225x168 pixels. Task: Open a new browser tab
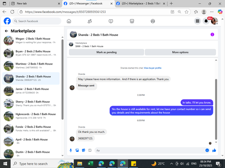coord(171,4)
